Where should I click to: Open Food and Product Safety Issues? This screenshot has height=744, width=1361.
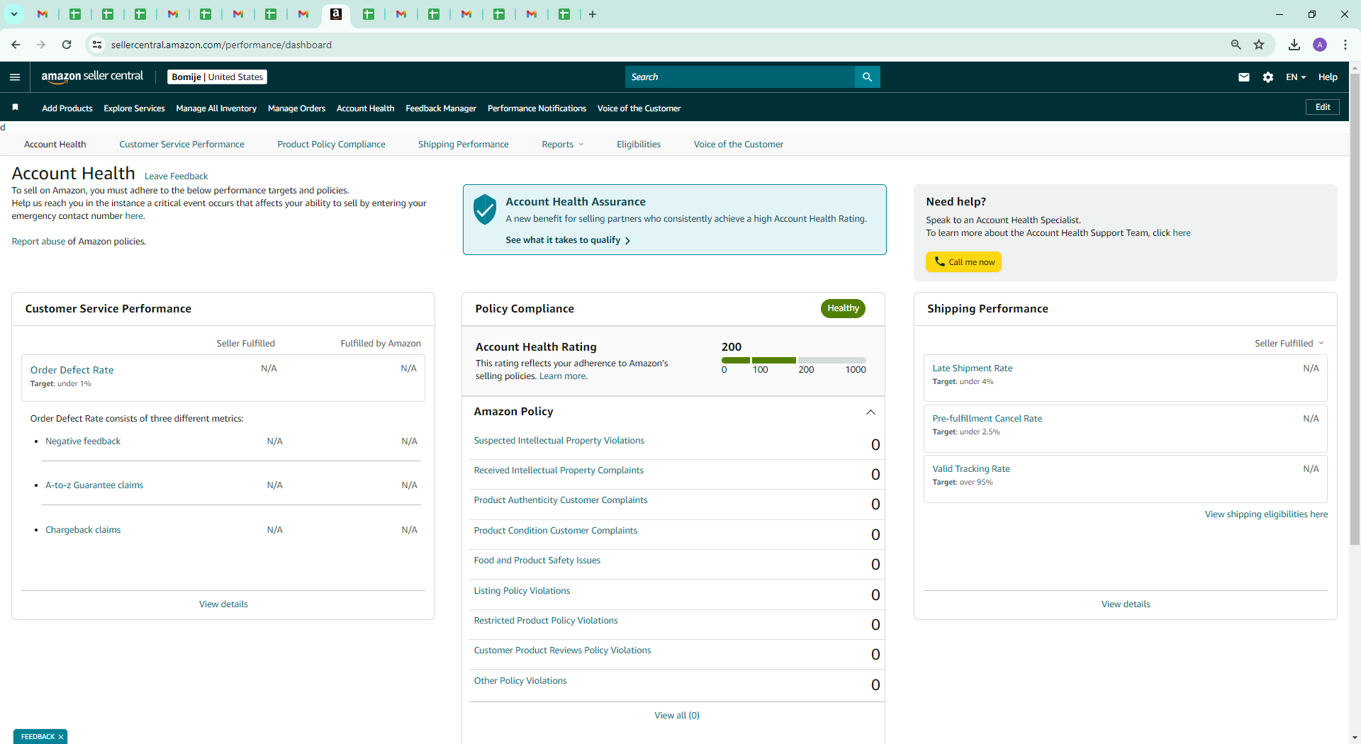(x=537, y=560)
